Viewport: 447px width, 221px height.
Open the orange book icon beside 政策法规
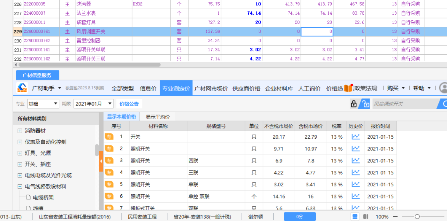tap(348, 88)
